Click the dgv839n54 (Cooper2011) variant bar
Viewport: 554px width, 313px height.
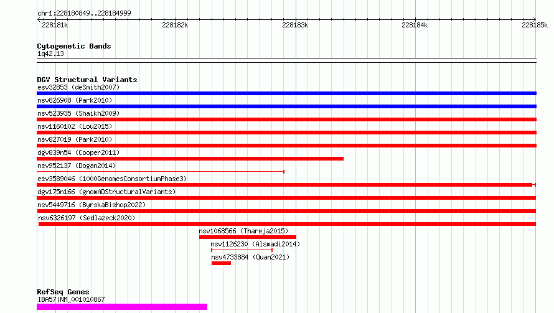click(190, 159)
